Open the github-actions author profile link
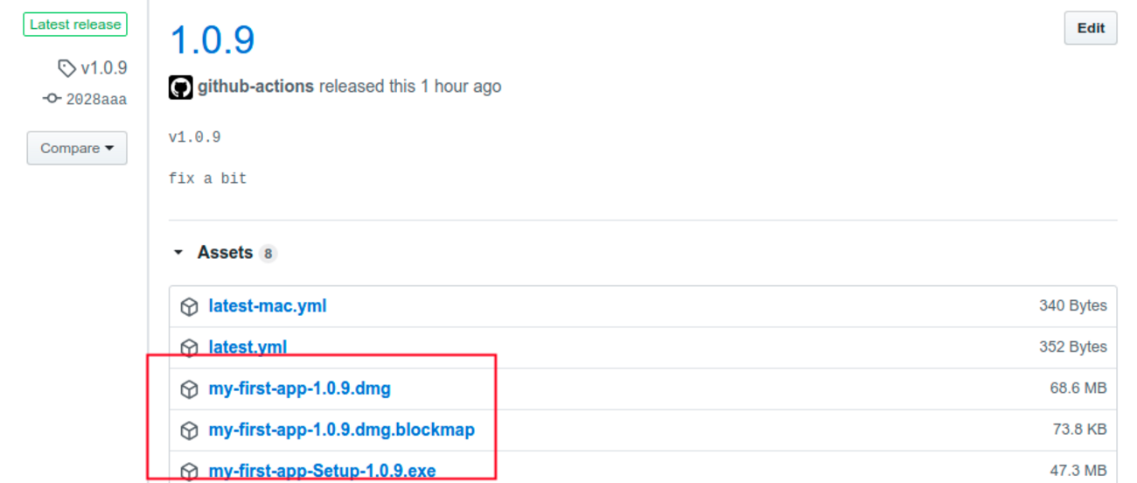This screenshot has height=483, width=1137. click(255, 87)
